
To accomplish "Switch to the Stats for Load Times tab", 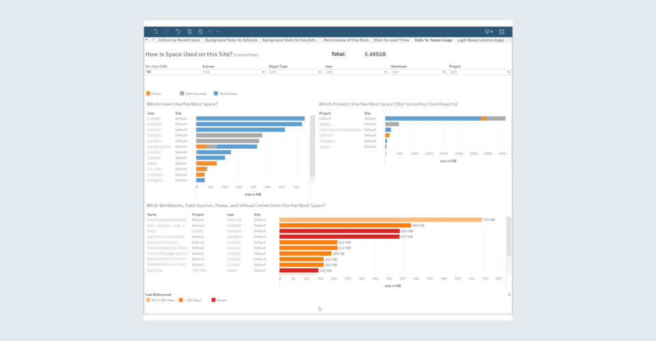I will [x=391, y=40].
